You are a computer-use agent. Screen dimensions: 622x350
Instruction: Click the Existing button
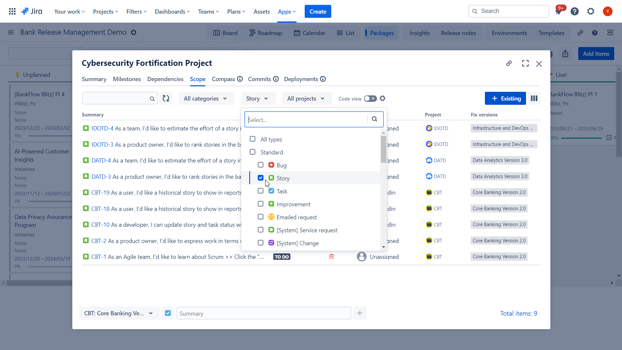pyautogui.click(x=505, y=98)
